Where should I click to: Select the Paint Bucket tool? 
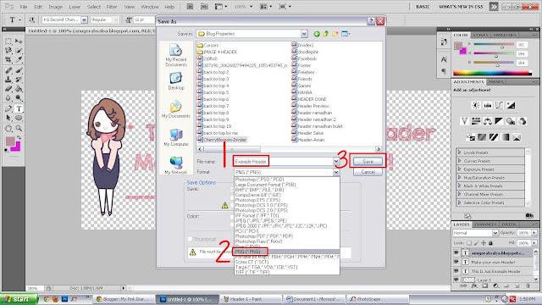[x=19, y=89]
